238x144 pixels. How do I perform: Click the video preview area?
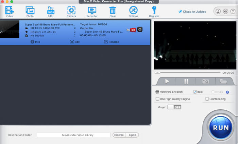coord(195,45)
